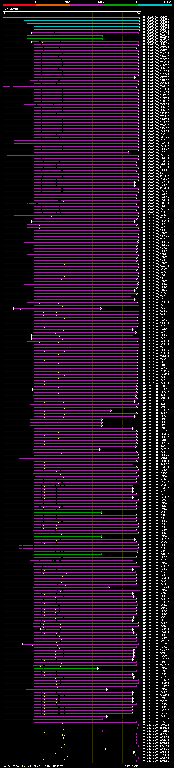This screenshot has width=174, height=768.
Task: Click label UniRef100_A4HRU8
Action: [156, 314]
